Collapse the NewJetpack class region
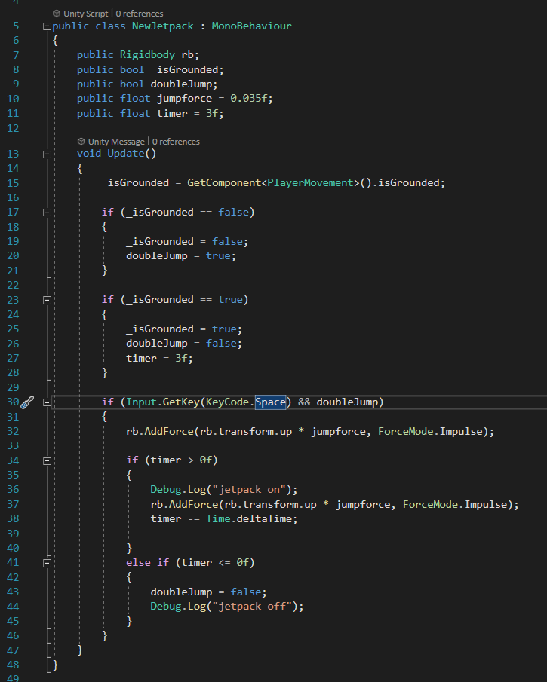 [47, 26]
